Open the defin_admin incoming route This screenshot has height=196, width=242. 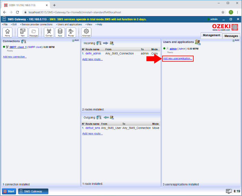[x=93, y=54]
